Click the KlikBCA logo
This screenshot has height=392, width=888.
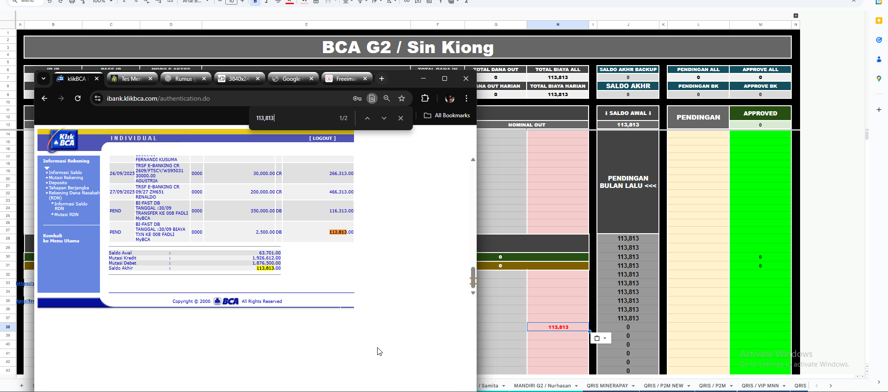[64, 140]
